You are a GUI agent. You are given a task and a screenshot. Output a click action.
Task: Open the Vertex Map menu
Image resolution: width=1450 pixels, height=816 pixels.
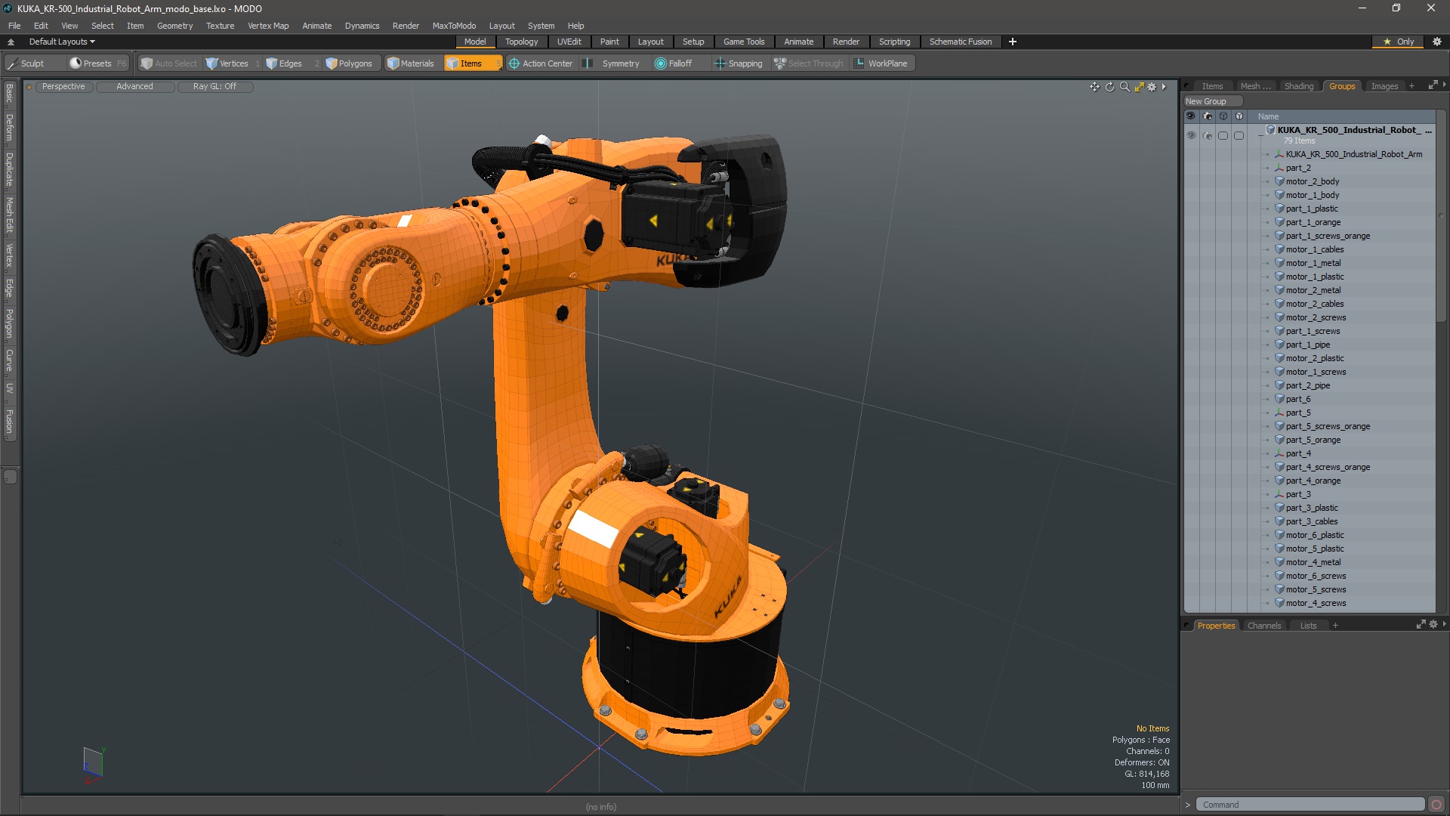[268, 26]
